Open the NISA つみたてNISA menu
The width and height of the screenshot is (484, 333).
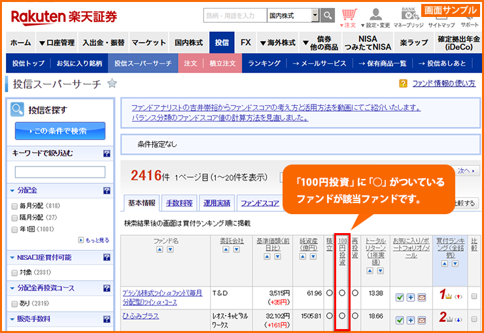368,42
